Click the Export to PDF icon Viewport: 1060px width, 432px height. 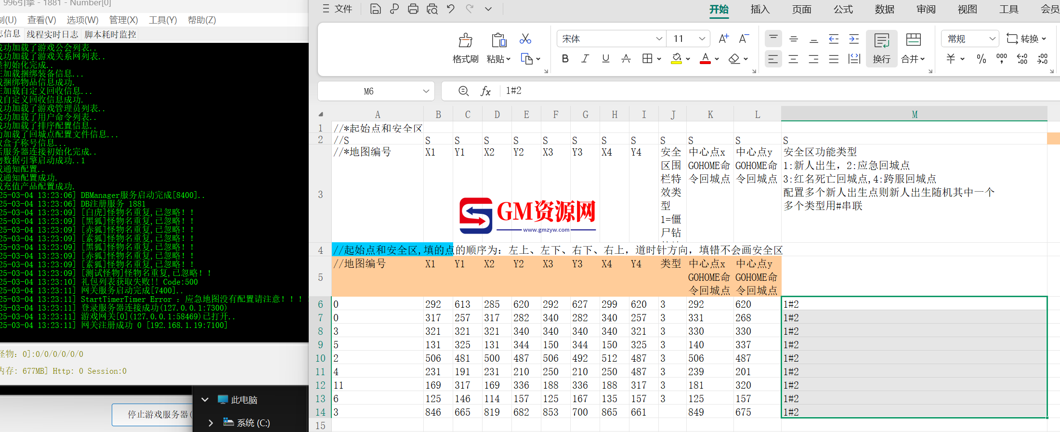tap(394, 9)
